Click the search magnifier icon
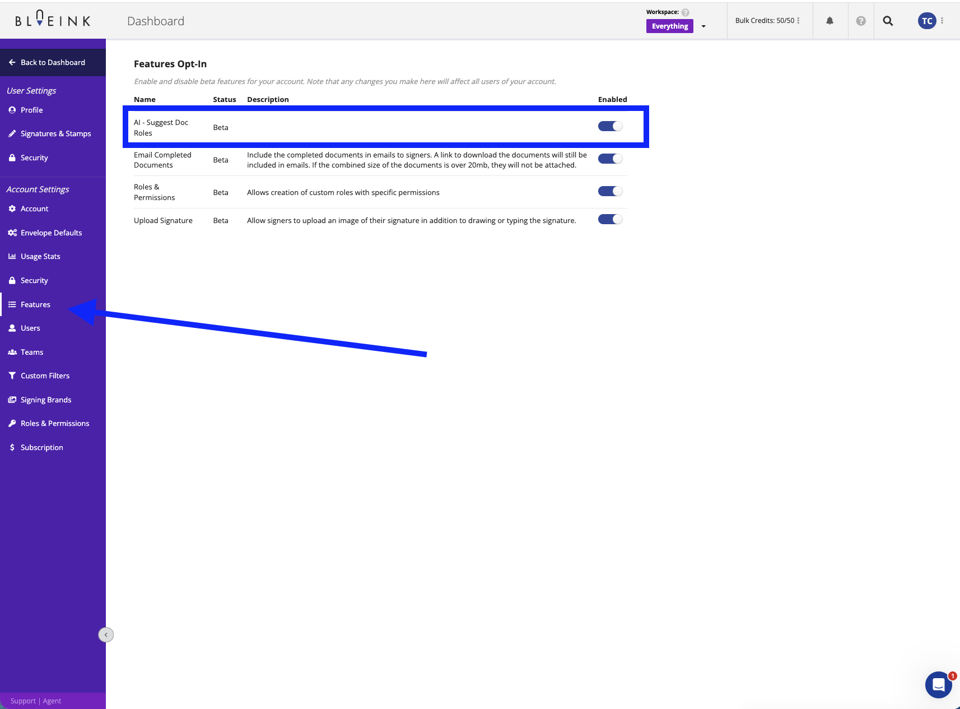The width and height of the screenshot is (960, 709). click(x=888, y=21)
